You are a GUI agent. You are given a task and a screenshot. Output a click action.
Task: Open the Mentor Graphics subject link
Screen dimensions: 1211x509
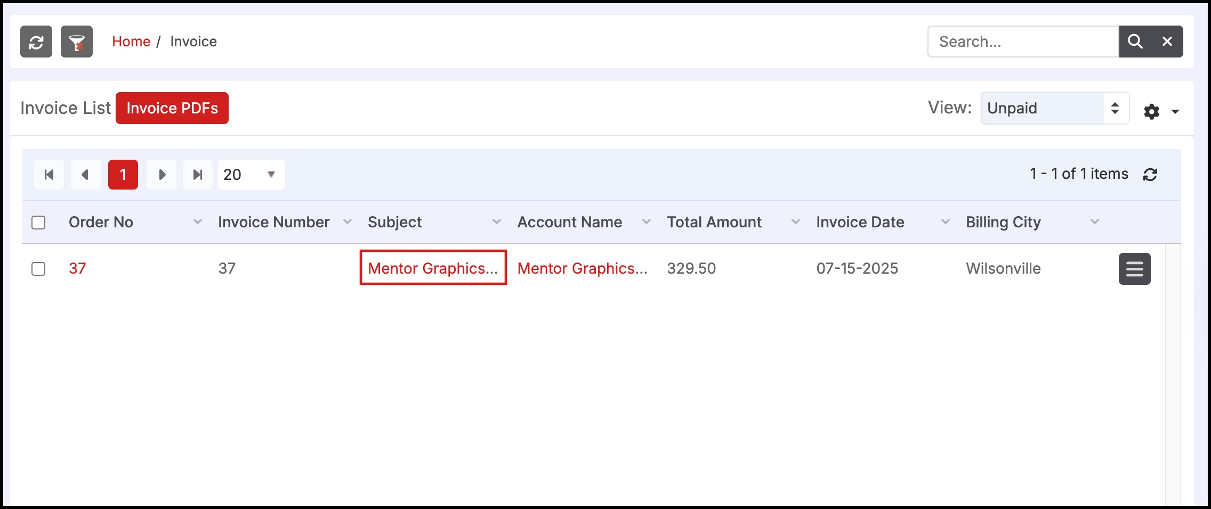coord(433,268)
